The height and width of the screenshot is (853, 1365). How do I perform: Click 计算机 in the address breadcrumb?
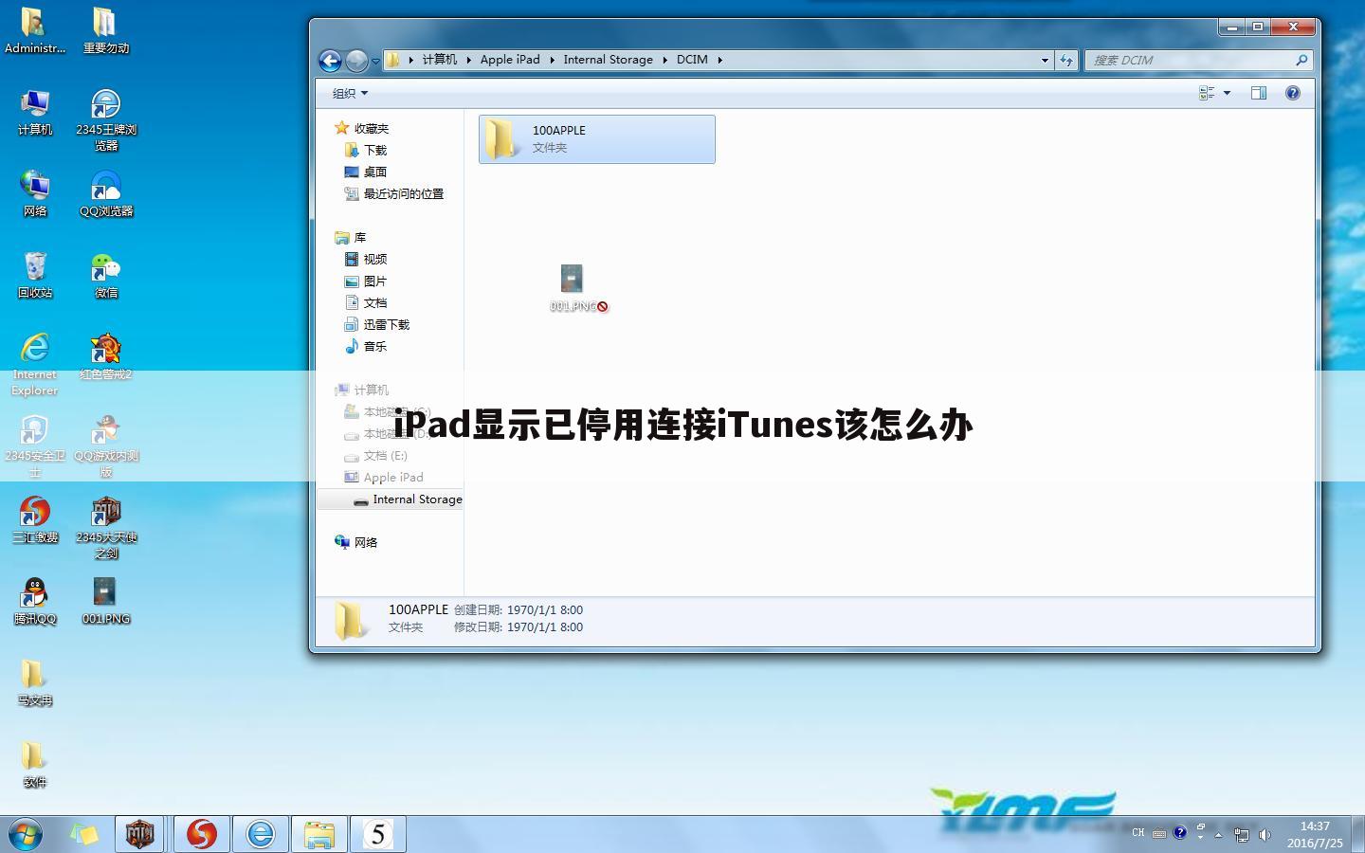pos(440,60)
